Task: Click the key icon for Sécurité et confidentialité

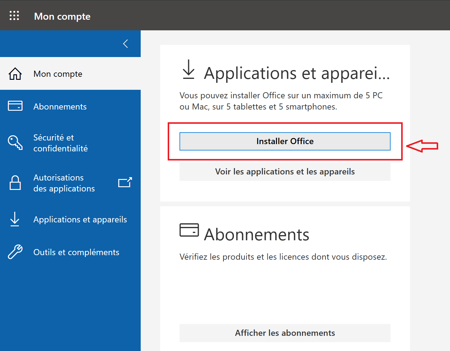Action: tap(15, 142)
